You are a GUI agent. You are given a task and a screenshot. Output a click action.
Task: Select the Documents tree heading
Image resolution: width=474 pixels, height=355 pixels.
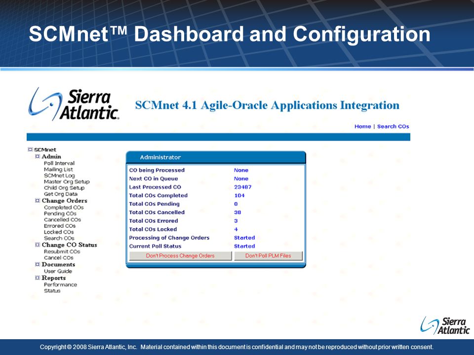[x=58, y=264]
